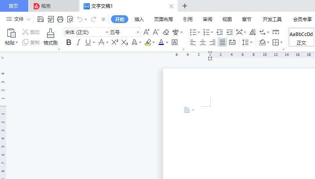Click the Format Painter brush icon

pyautogui.click(x=51, y=33)
